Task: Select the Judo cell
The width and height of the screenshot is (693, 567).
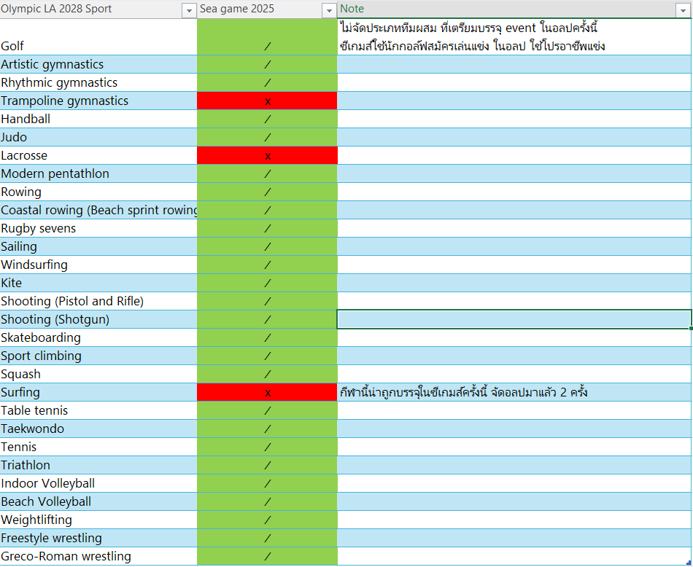Action: 98,137
